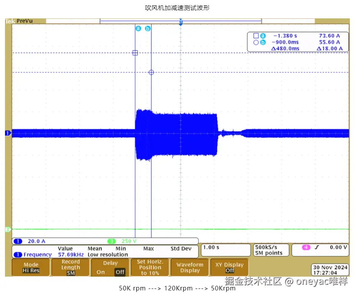This screenshot has height=295, width=356.
Task: Open the Record Length 5M button
Action: coord(70,267)
